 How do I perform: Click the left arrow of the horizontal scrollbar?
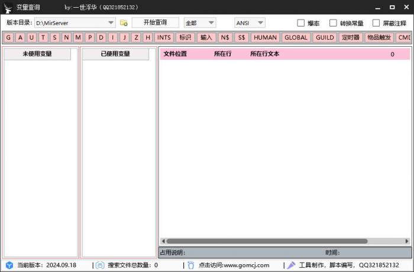coord(163,241)
